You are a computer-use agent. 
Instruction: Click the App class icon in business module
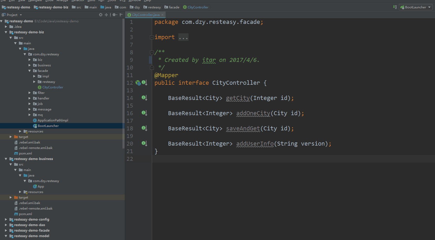pos(35,186)
